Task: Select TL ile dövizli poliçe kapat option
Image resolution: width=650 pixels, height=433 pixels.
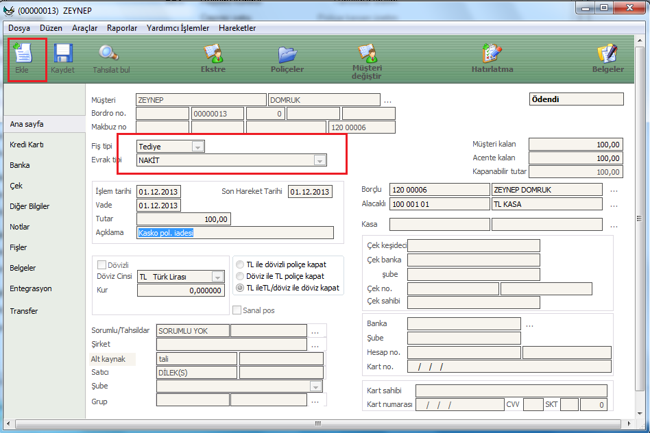Action: click(x=239, y=264)
